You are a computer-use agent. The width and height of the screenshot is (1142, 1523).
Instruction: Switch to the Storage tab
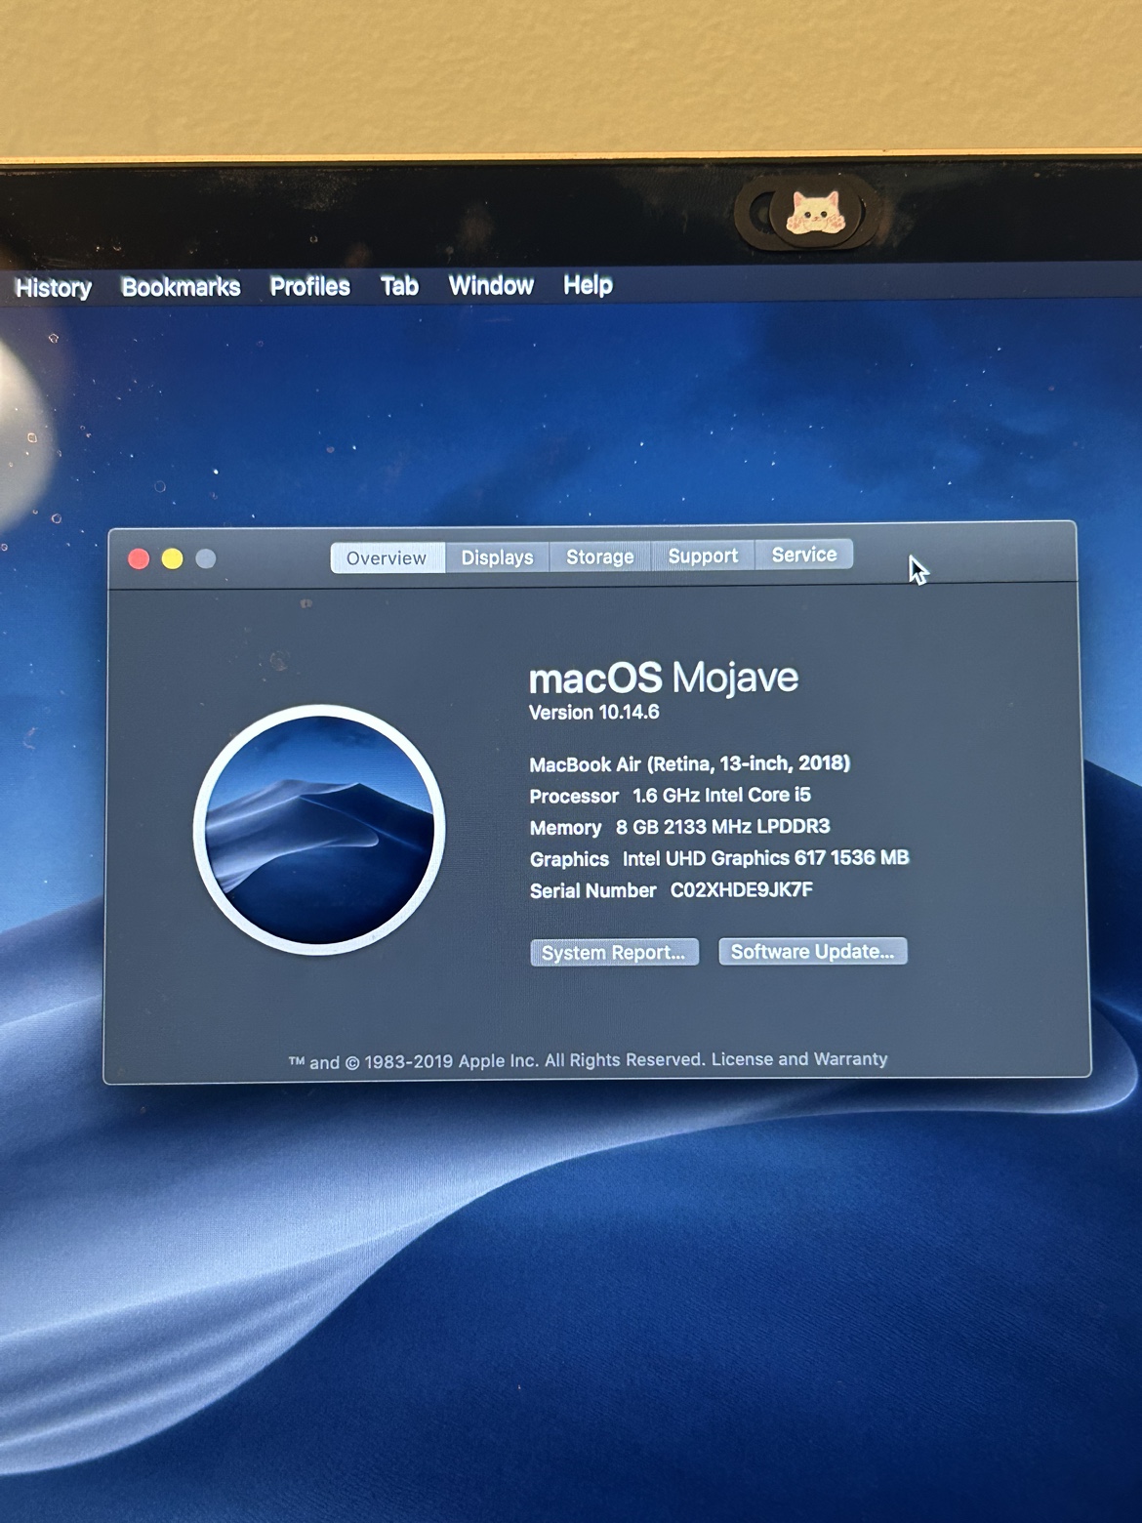pyautogui.click(x=600, y=556)
